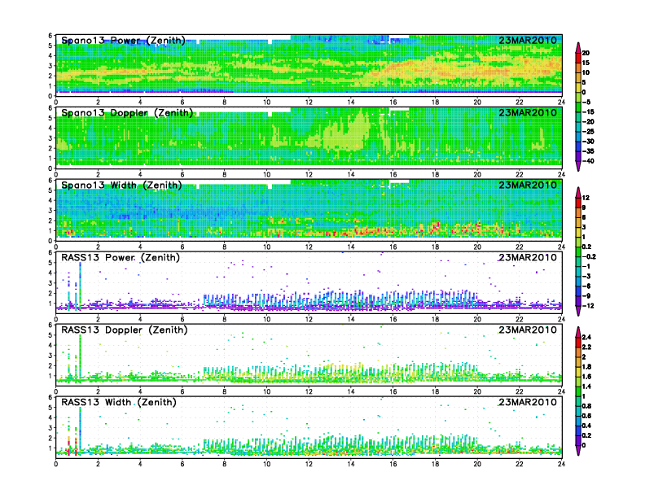645x498 pixels.
Task: Select the 23MAR2010 date in RASS13 Width panel
Action: tap(528, 402)
